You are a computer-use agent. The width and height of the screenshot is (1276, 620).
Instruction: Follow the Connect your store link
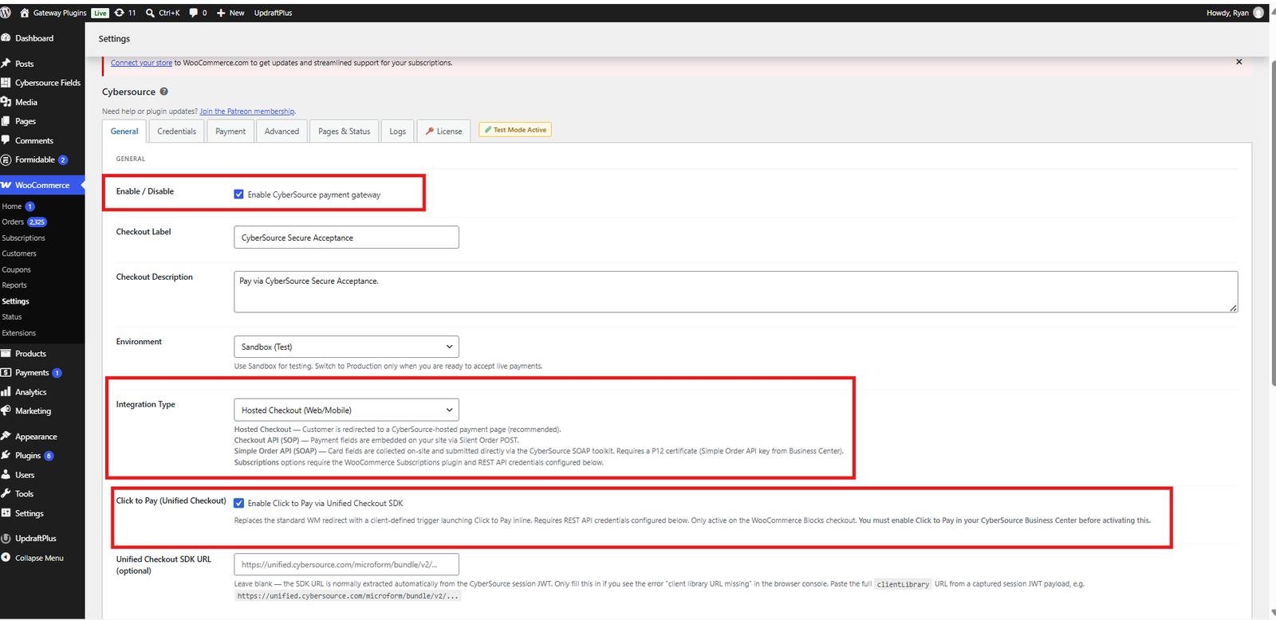141,63
